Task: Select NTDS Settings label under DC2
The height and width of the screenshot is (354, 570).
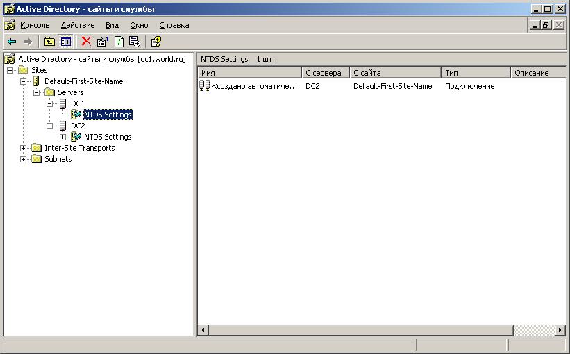Action: (x=108, y=137)
